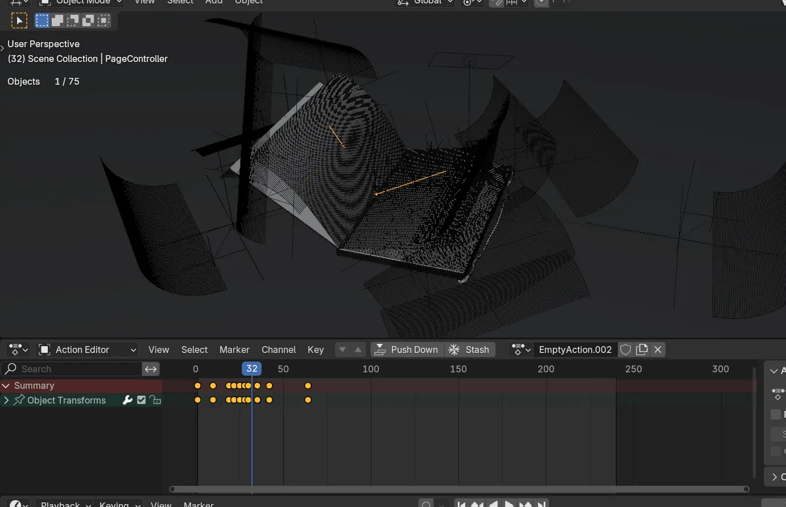
Task: Toggle the only-show-selected arrows filter icon
Action: tap(151, 369)
